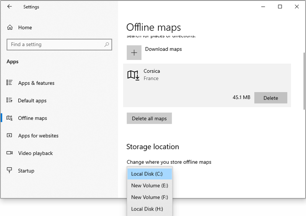Open the Apps & features page
This screenshot has height=216, width=306.
coord(36,83)
